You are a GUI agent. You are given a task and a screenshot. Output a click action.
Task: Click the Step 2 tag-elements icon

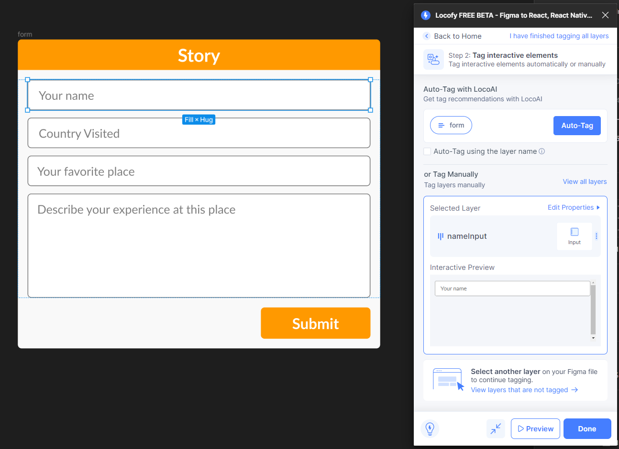433,59
